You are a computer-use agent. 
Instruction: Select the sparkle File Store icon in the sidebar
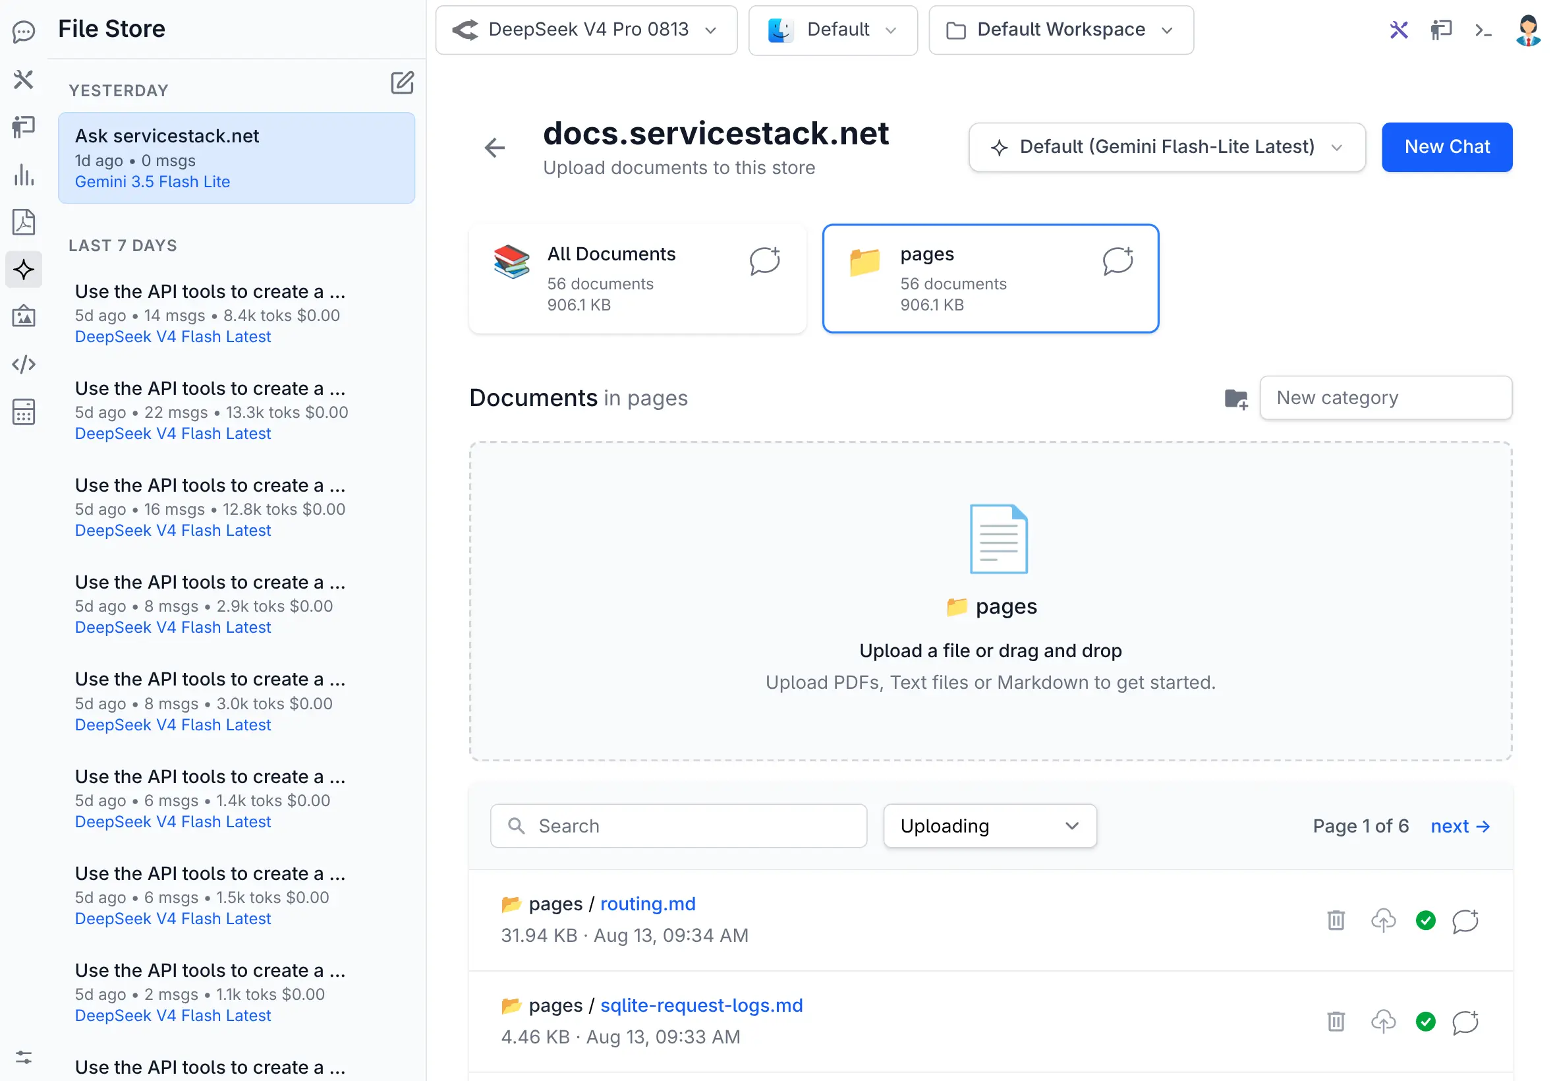click(x=24, y=270)
